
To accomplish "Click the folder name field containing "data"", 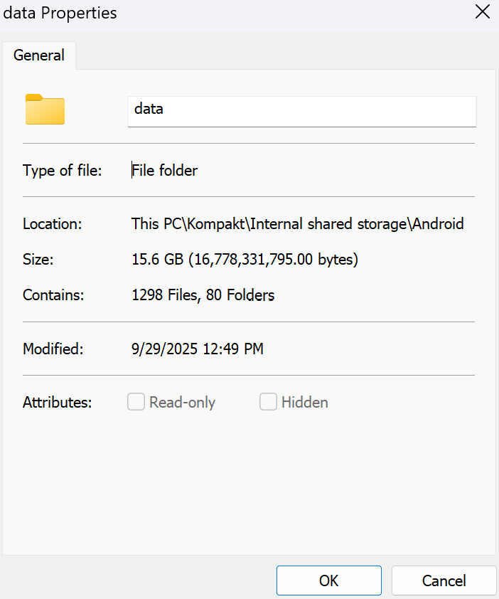I will 301,110.
